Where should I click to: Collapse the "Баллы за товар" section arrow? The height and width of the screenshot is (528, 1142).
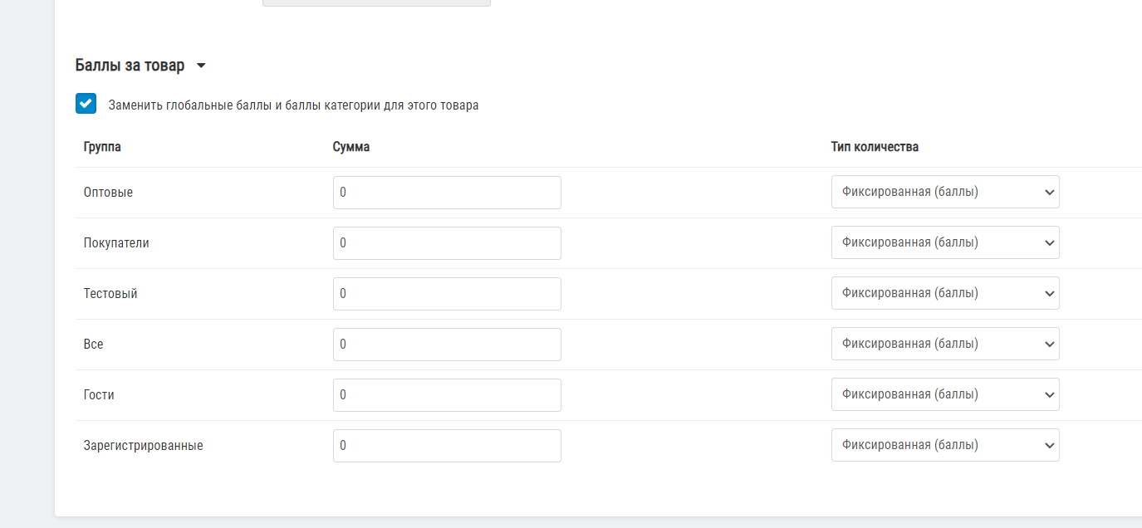tap(201, 66)
